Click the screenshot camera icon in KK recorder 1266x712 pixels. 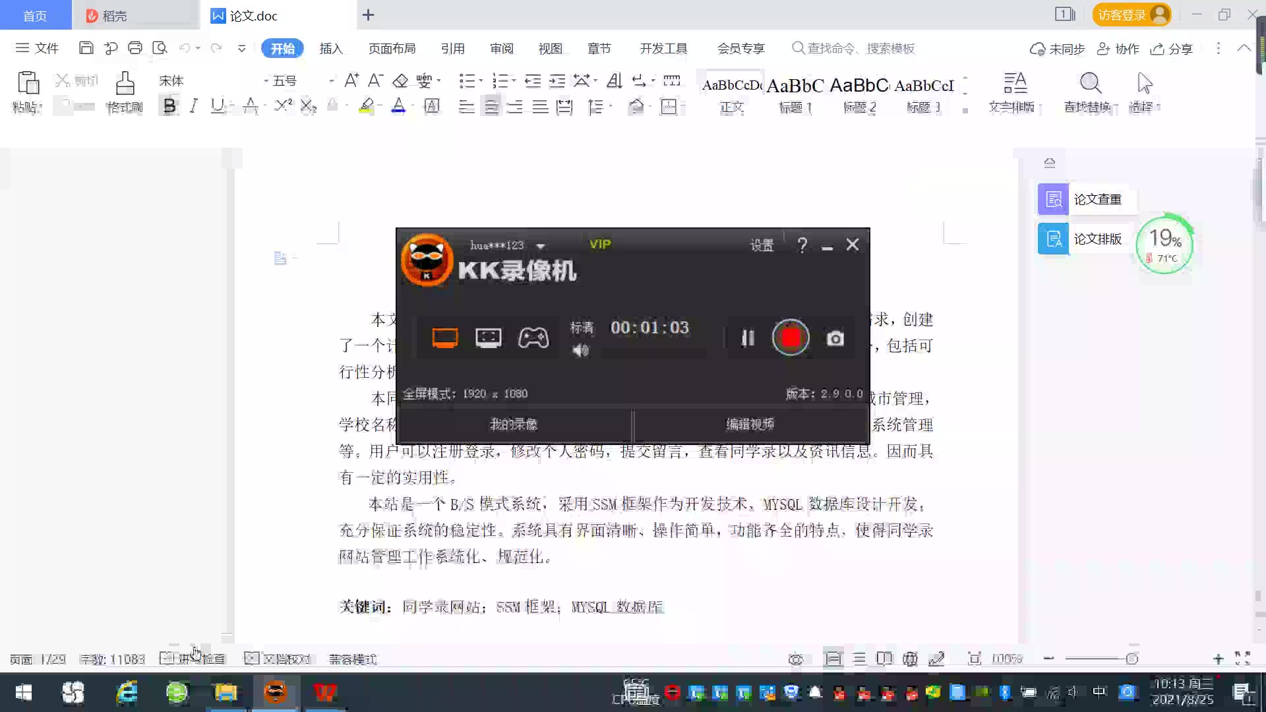coord(835,338)
